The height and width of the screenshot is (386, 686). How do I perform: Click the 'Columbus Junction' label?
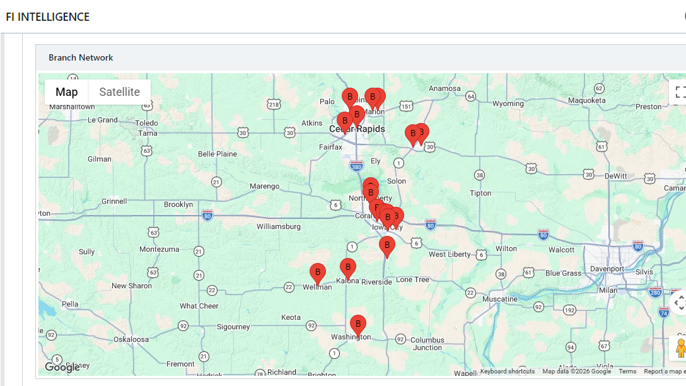click(x=427, y=344)
